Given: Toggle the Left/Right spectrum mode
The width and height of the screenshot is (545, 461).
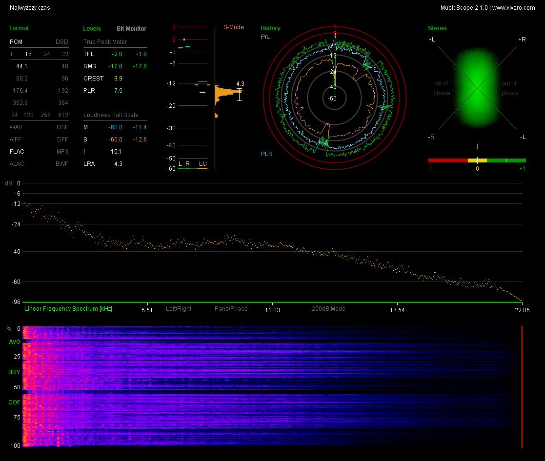Looking at the screenshot, I should click(179, 308).
